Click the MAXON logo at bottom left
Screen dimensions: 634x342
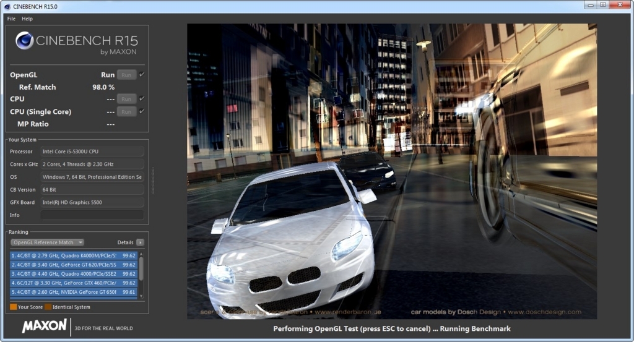click(45, 325)
